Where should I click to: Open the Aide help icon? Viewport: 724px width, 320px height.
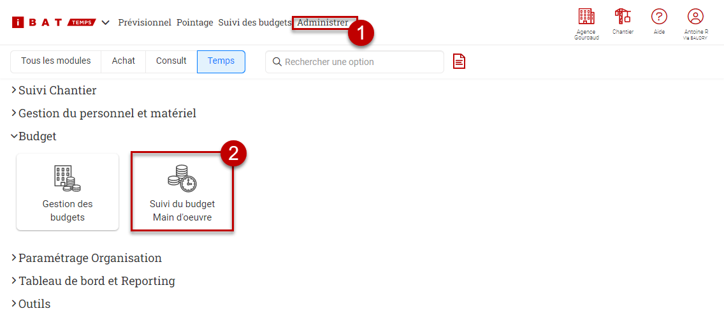[x=659, y=17]
